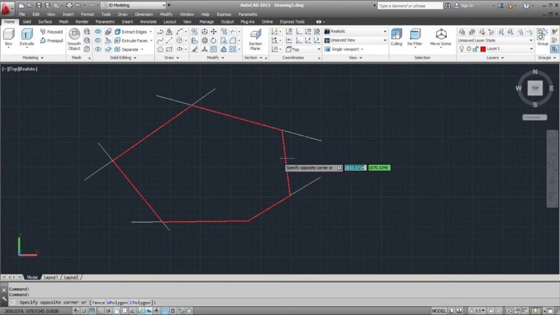Click the Culling selection icon
This screenshot has width=560, height=315.
click(x=396, y=37)
